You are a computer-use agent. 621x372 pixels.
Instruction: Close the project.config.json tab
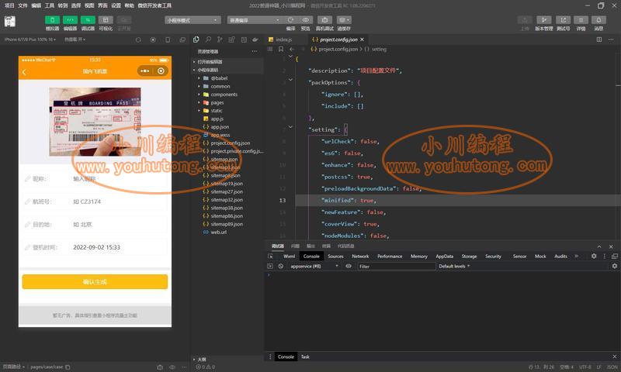362,40
